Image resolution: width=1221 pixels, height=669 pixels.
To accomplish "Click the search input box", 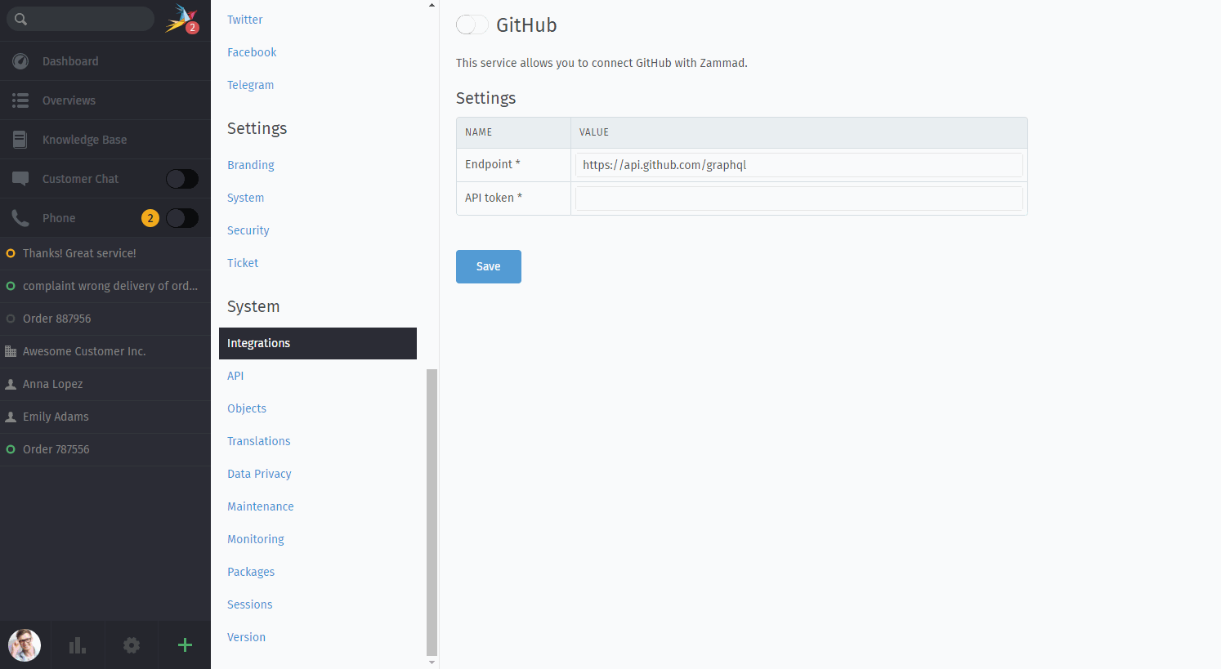I will (x=80, y=19).
